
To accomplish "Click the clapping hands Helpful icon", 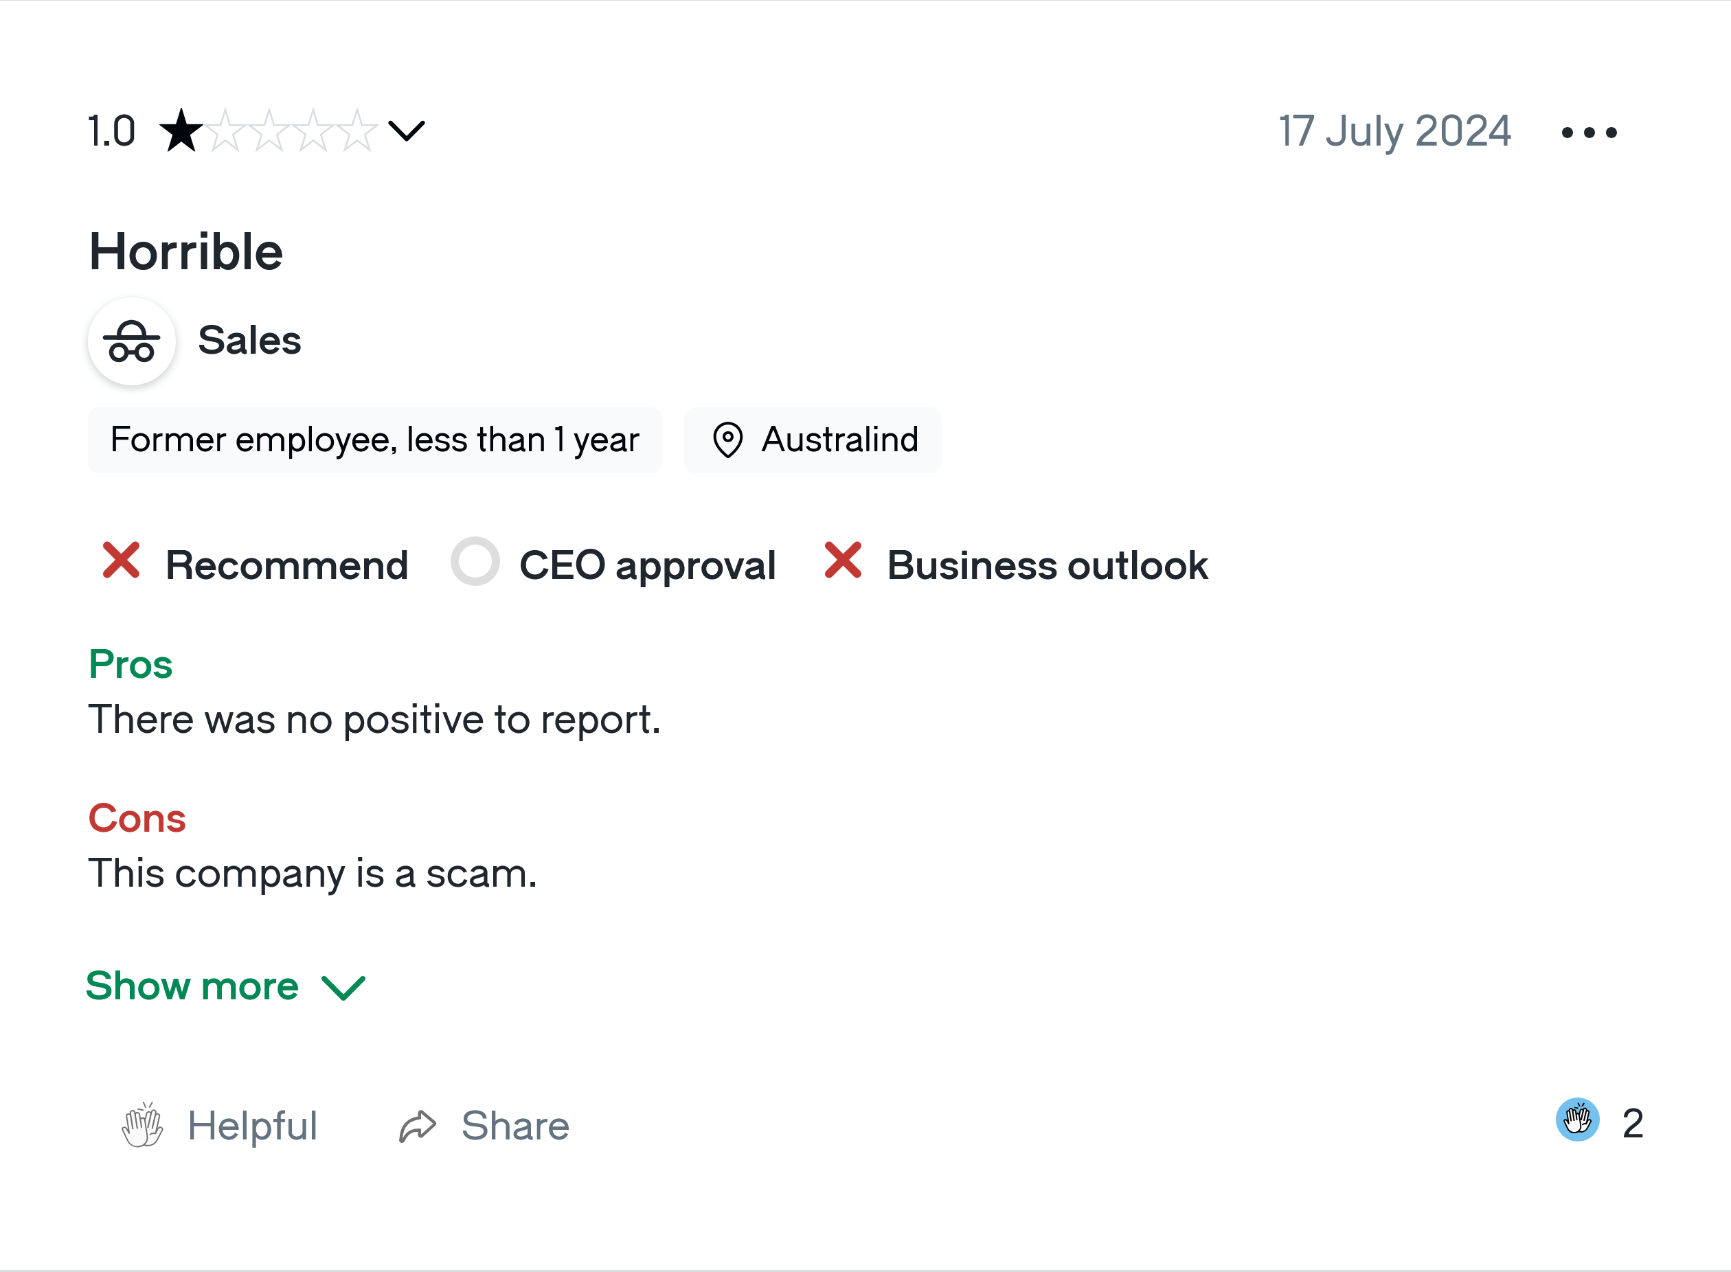I will pyautogui.click(x=142, y=1125).
